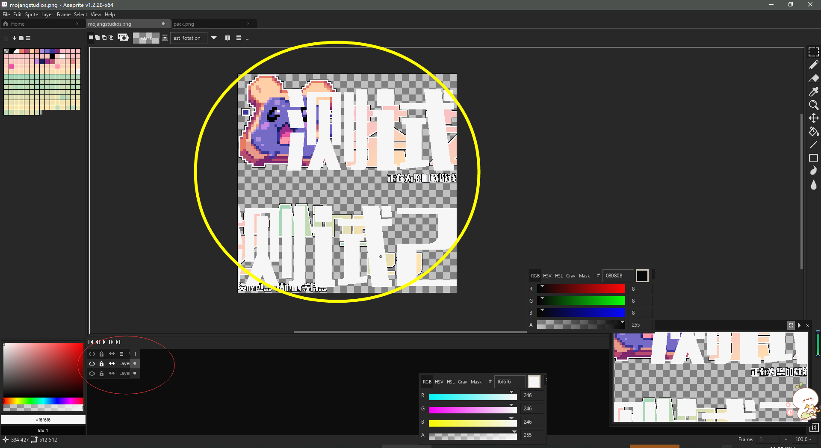This screenshot has width=821, height=448.
Task: Open the rotation algorithm dropdown
Action: coord(189,38)
